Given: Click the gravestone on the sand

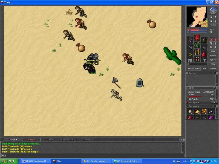Looking at the screenshot, I should coord(140,83).
